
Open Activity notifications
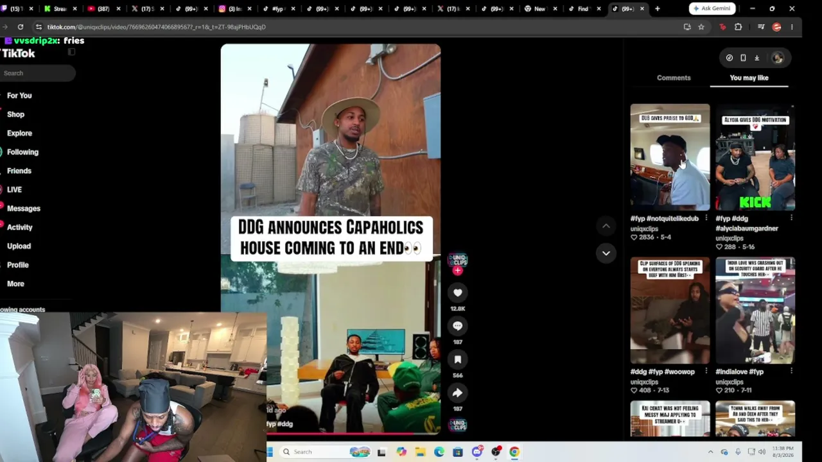pyautogui.click(x=19, y=227)
